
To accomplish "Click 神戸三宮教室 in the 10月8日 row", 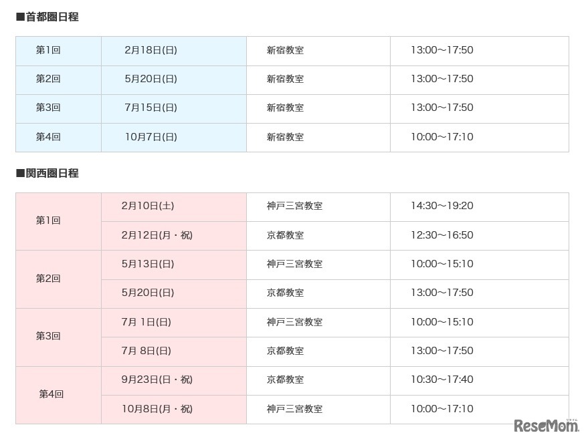I will 294,409.
